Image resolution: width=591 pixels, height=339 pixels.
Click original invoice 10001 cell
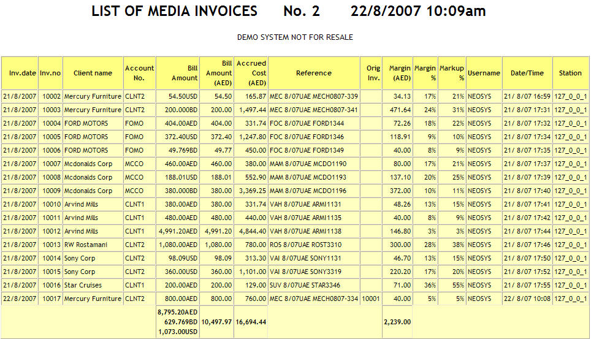coord(372,299)
